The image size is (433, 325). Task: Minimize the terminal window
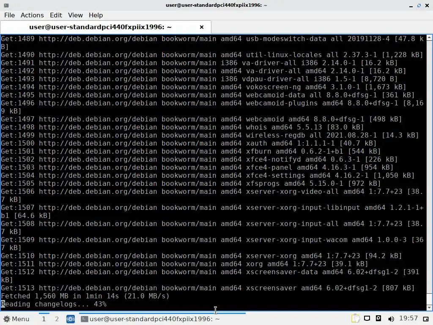(411, 6)
